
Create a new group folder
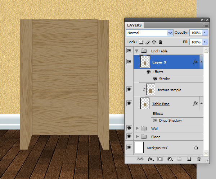tap(179, 159)
